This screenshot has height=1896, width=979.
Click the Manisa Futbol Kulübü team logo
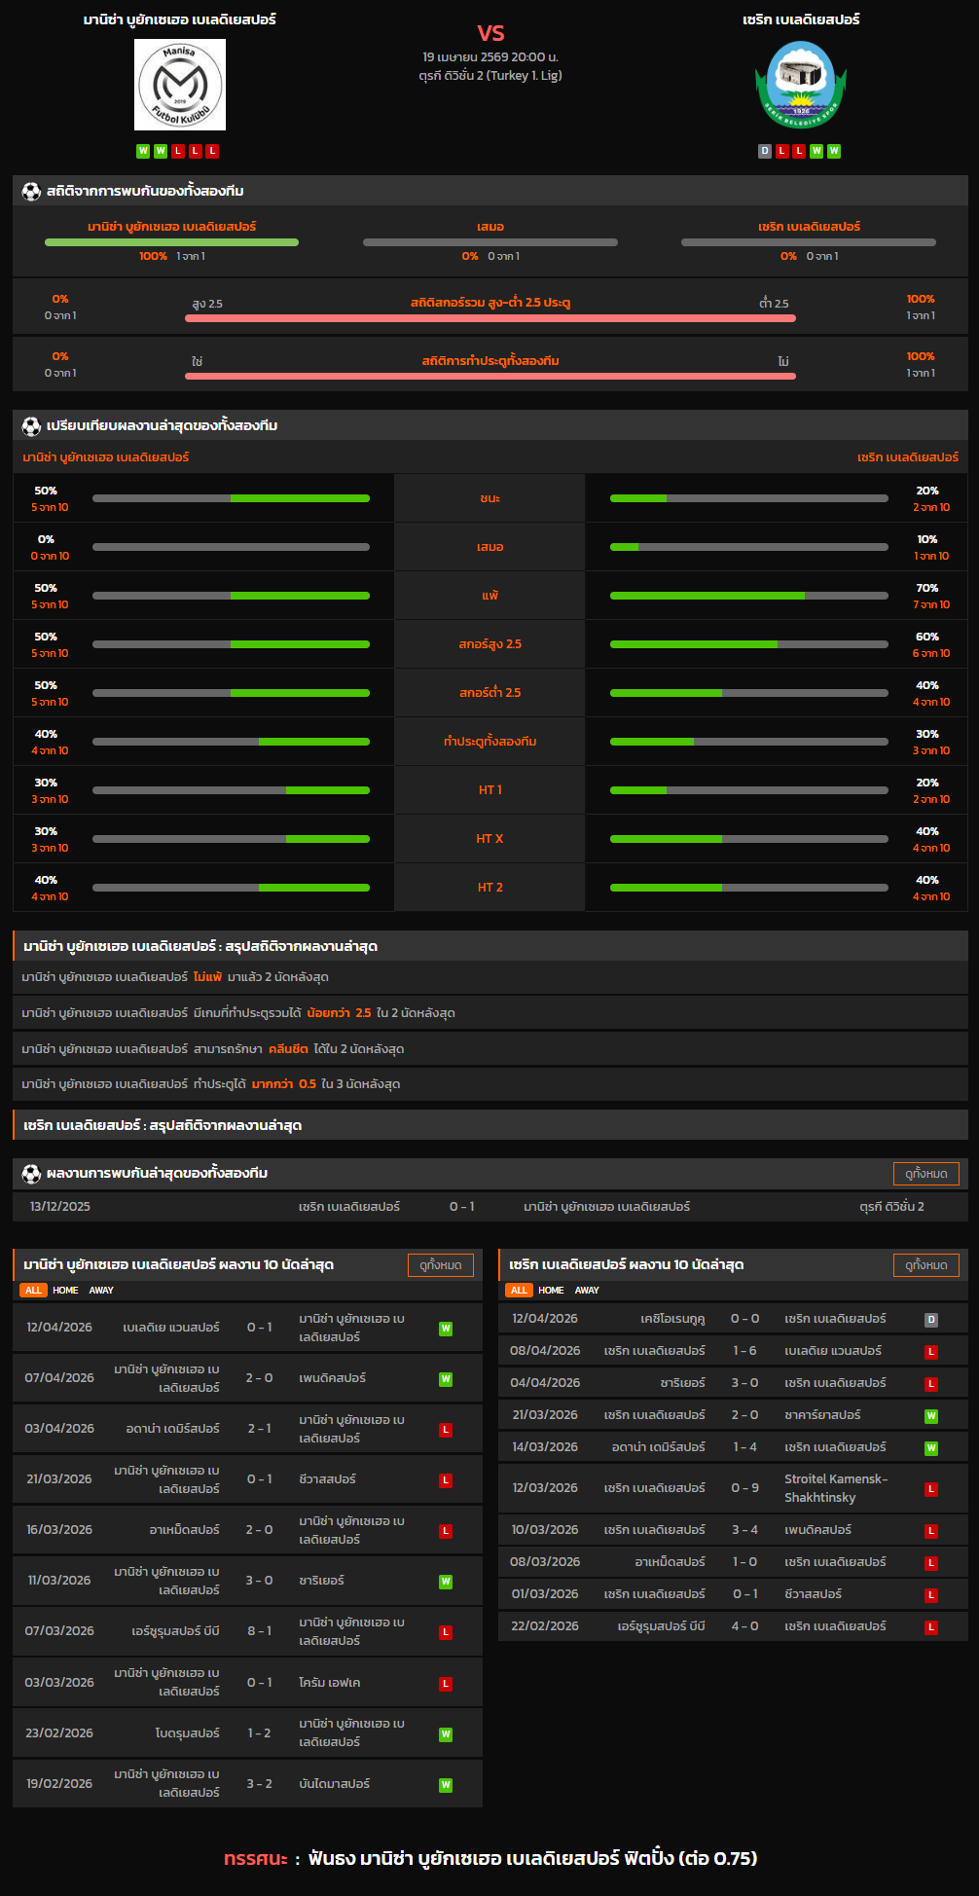(x=180, y=85)
